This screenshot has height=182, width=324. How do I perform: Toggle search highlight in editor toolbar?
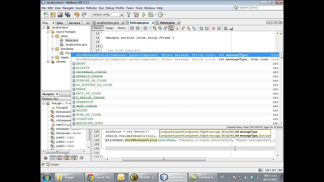pos(171,28)
